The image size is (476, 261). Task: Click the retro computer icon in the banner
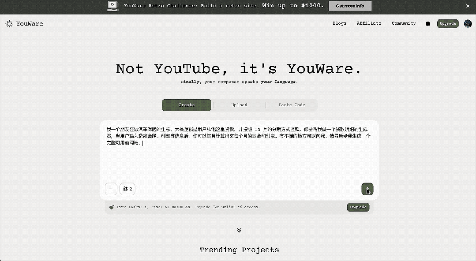(x=112, y=6)
